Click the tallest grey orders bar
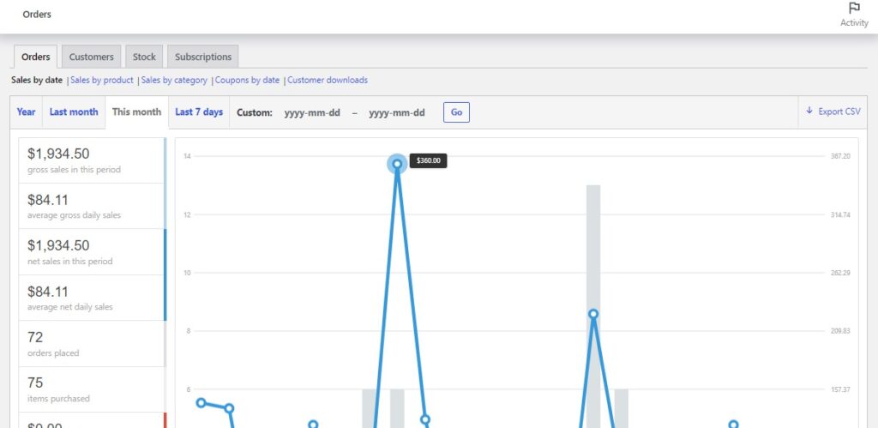The width and height of the screenshot is (878, 428). point(593,306)
